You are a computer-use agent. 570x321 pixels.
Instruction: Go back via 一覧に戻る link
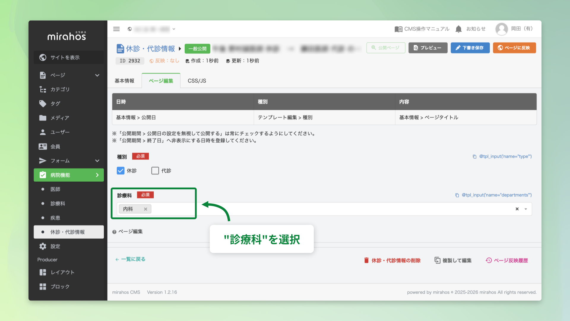coord(130,259)
